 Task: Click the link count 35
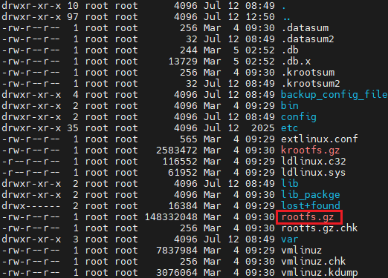[x=73, y=128]
